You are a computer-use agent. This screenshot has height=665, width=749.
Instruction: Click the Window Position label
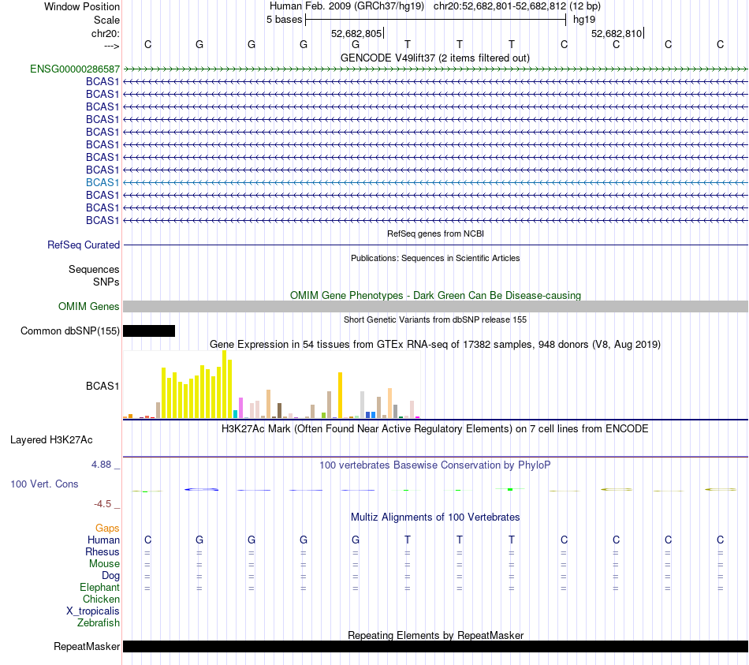click(82, 6)
